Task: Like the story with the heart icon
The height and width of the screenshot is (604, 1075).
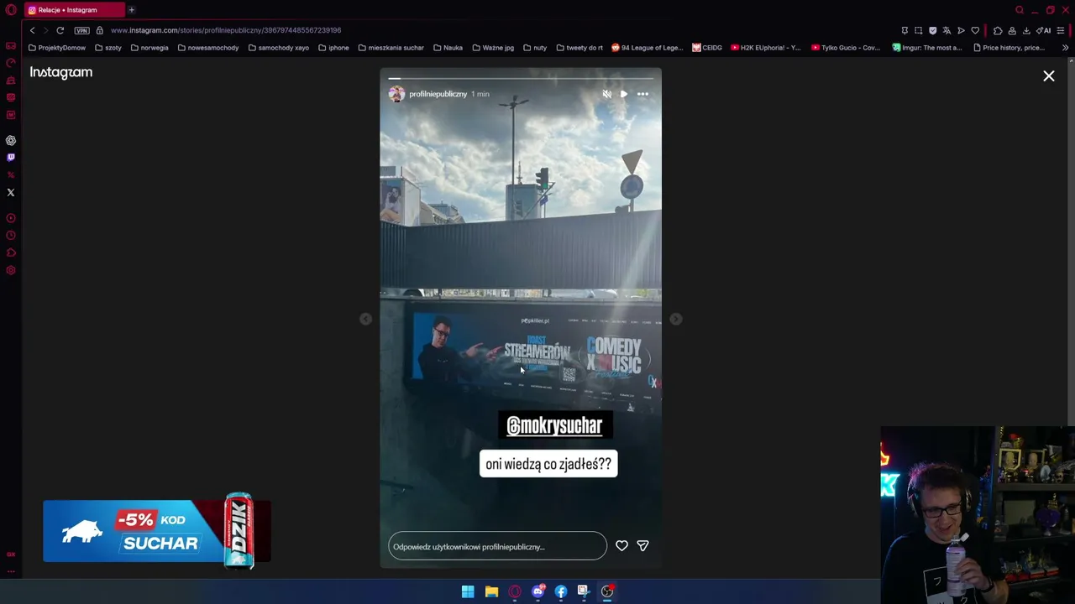Action: tap(621, 546)
